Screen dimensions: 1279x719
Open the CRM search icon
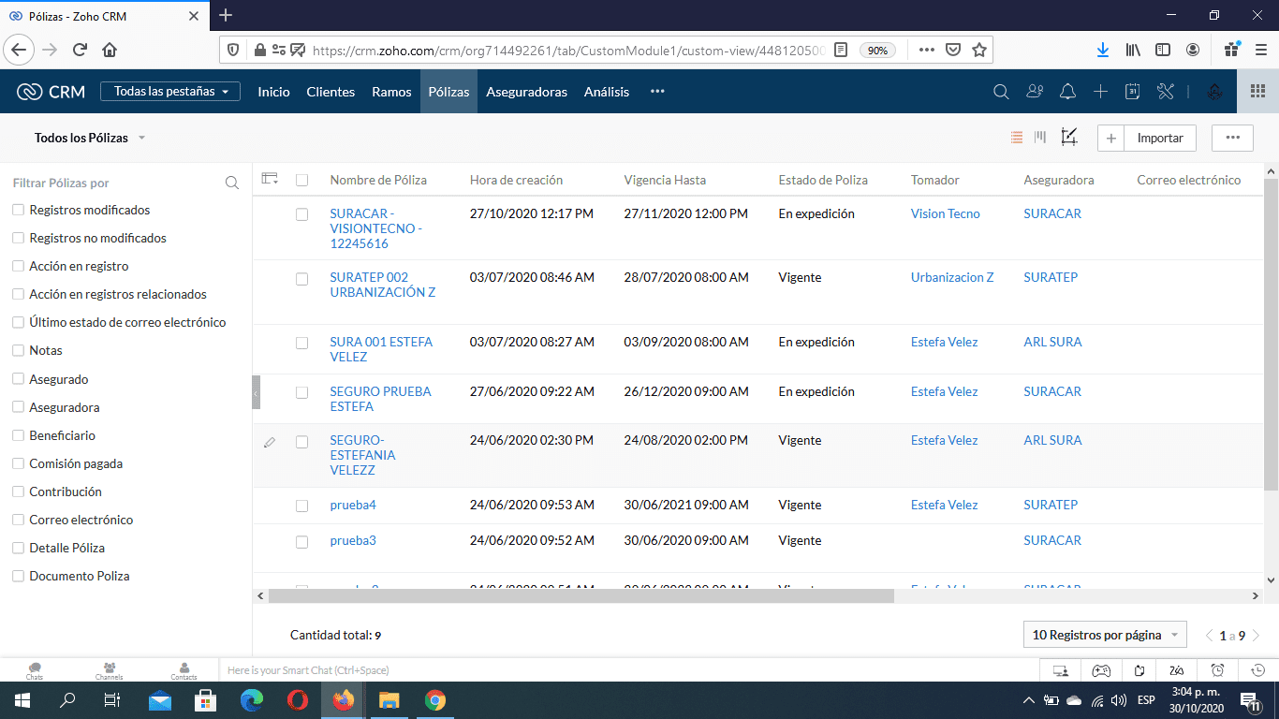coord(1001,92)
